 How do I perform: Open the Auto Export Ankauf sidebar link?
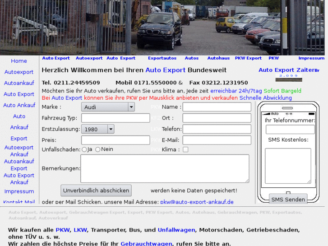coord(19,179)
